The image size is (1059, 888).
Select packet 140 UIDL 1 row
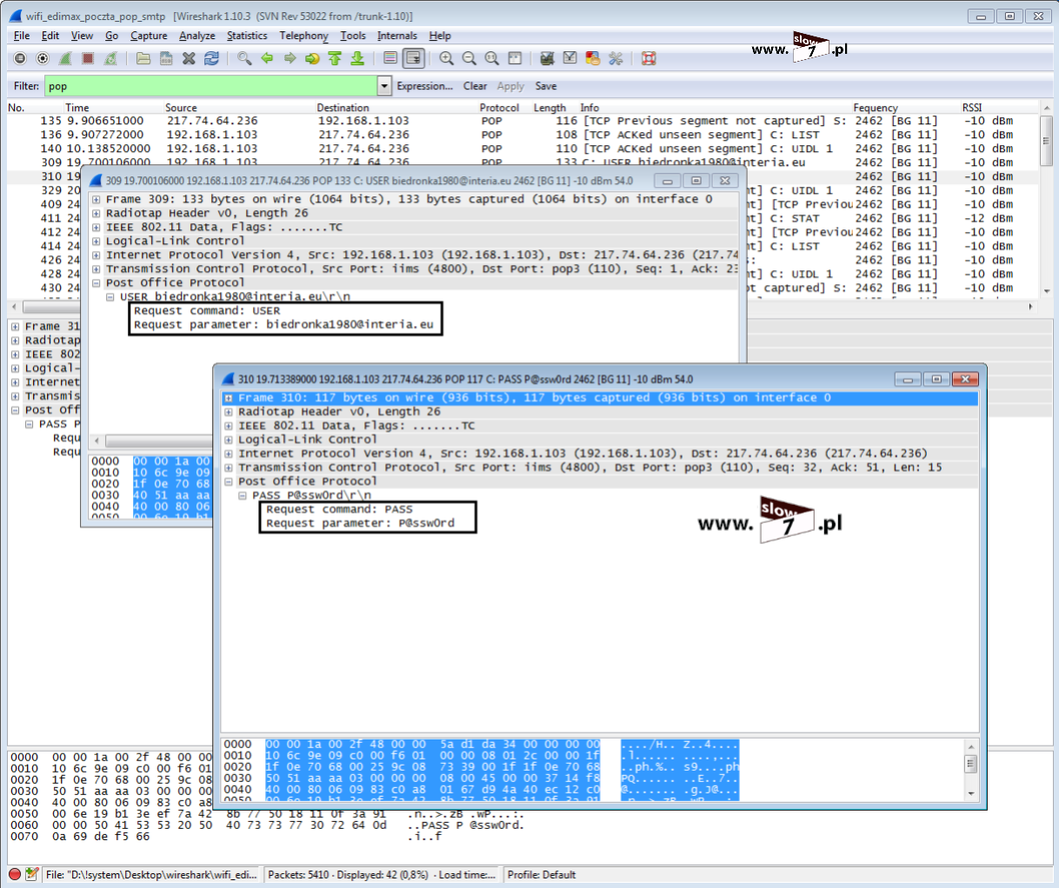tap(522, 149)
